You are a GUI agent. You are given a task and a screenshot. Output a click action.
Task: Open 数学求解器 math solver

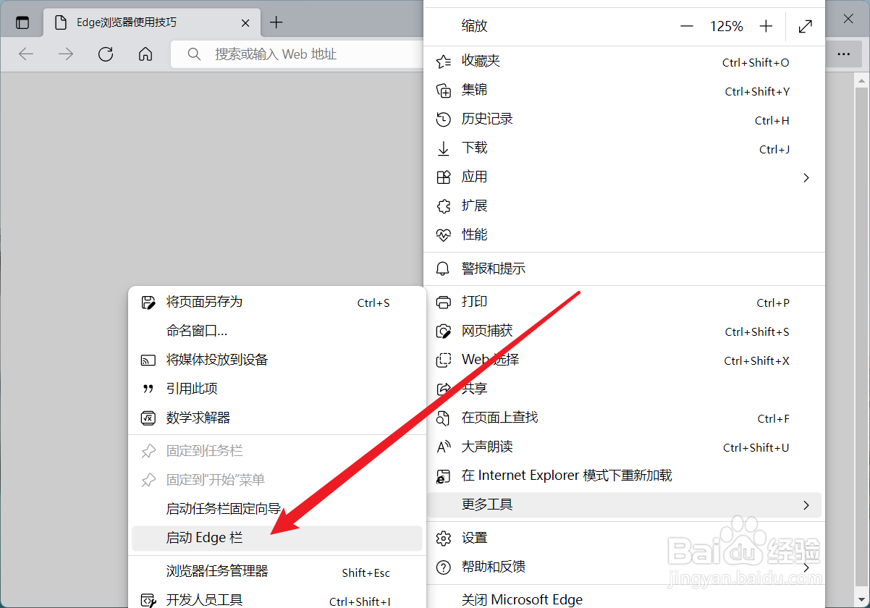point(276,418)
